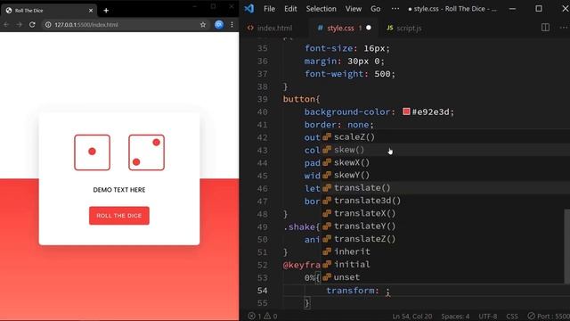Click the DEMO TEXT HERE label
This screenshot has height=321, width=570.
click(x=119, y=190)
